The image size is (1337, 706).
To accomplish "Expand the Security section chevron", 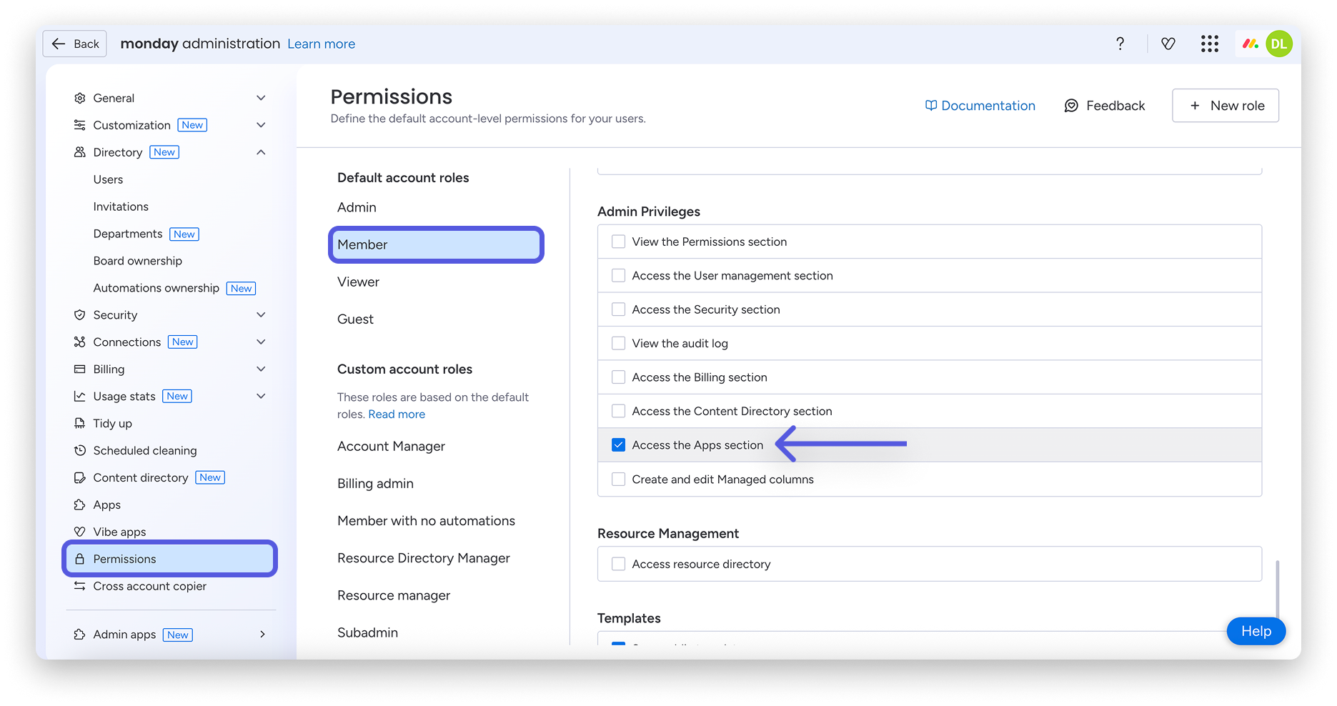I will click(x=262, y=315).
